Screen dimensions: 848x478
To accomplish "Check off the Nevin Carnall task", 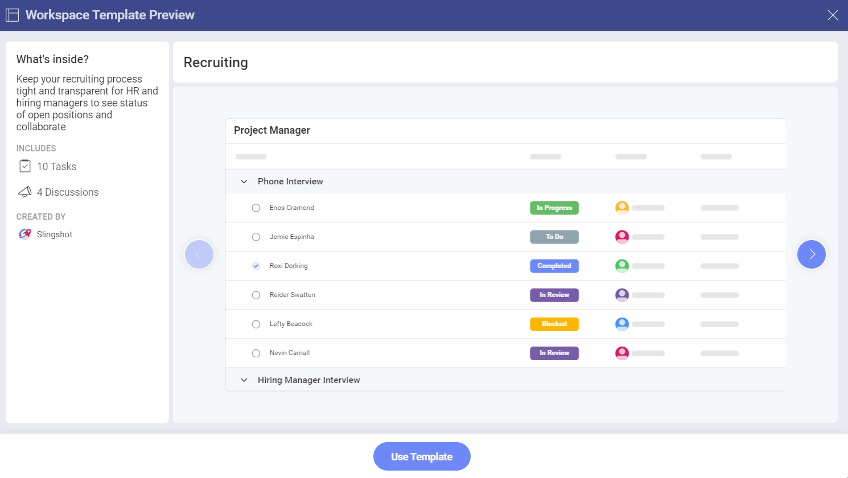I will pos(256,353).
